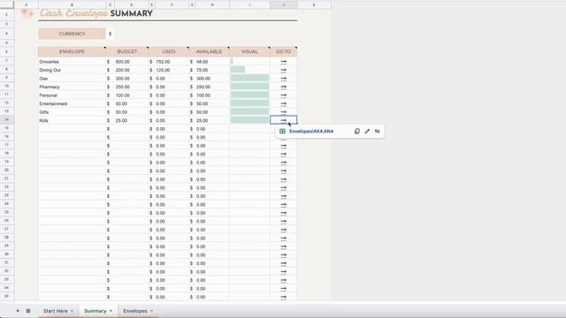
Task: Click the Groceries visual progress bar
Action: pos(232,62)
